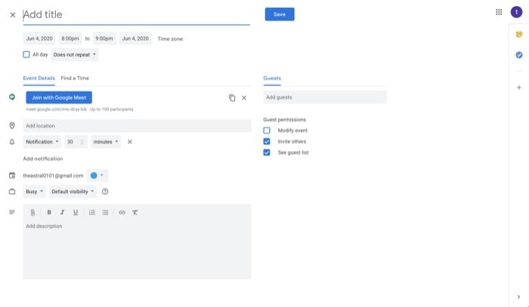
Task: Switch to the Find a Time tab
Action: (75, 78)
